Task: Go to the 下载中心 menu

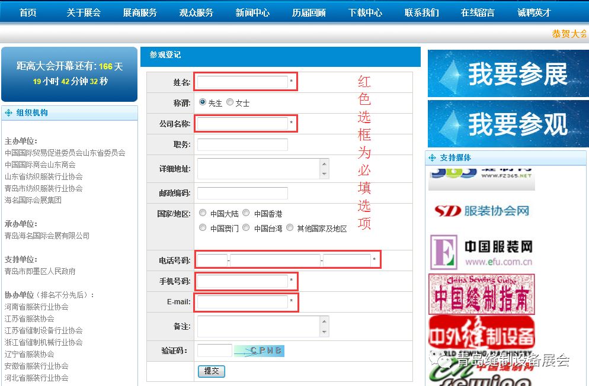Action: [x=365, y=12]
